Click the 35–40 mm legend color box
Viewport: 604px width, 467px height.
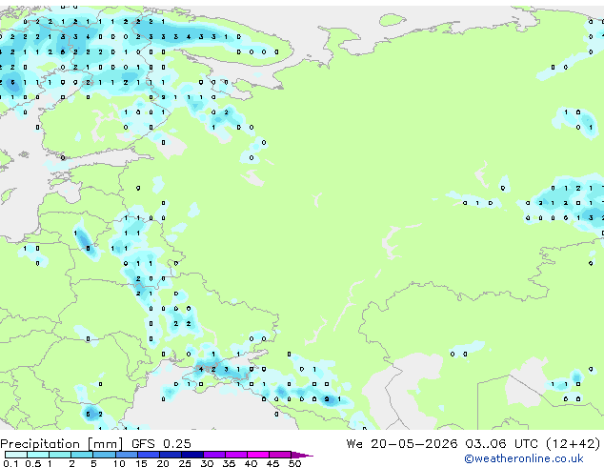[x=236, y=455]
